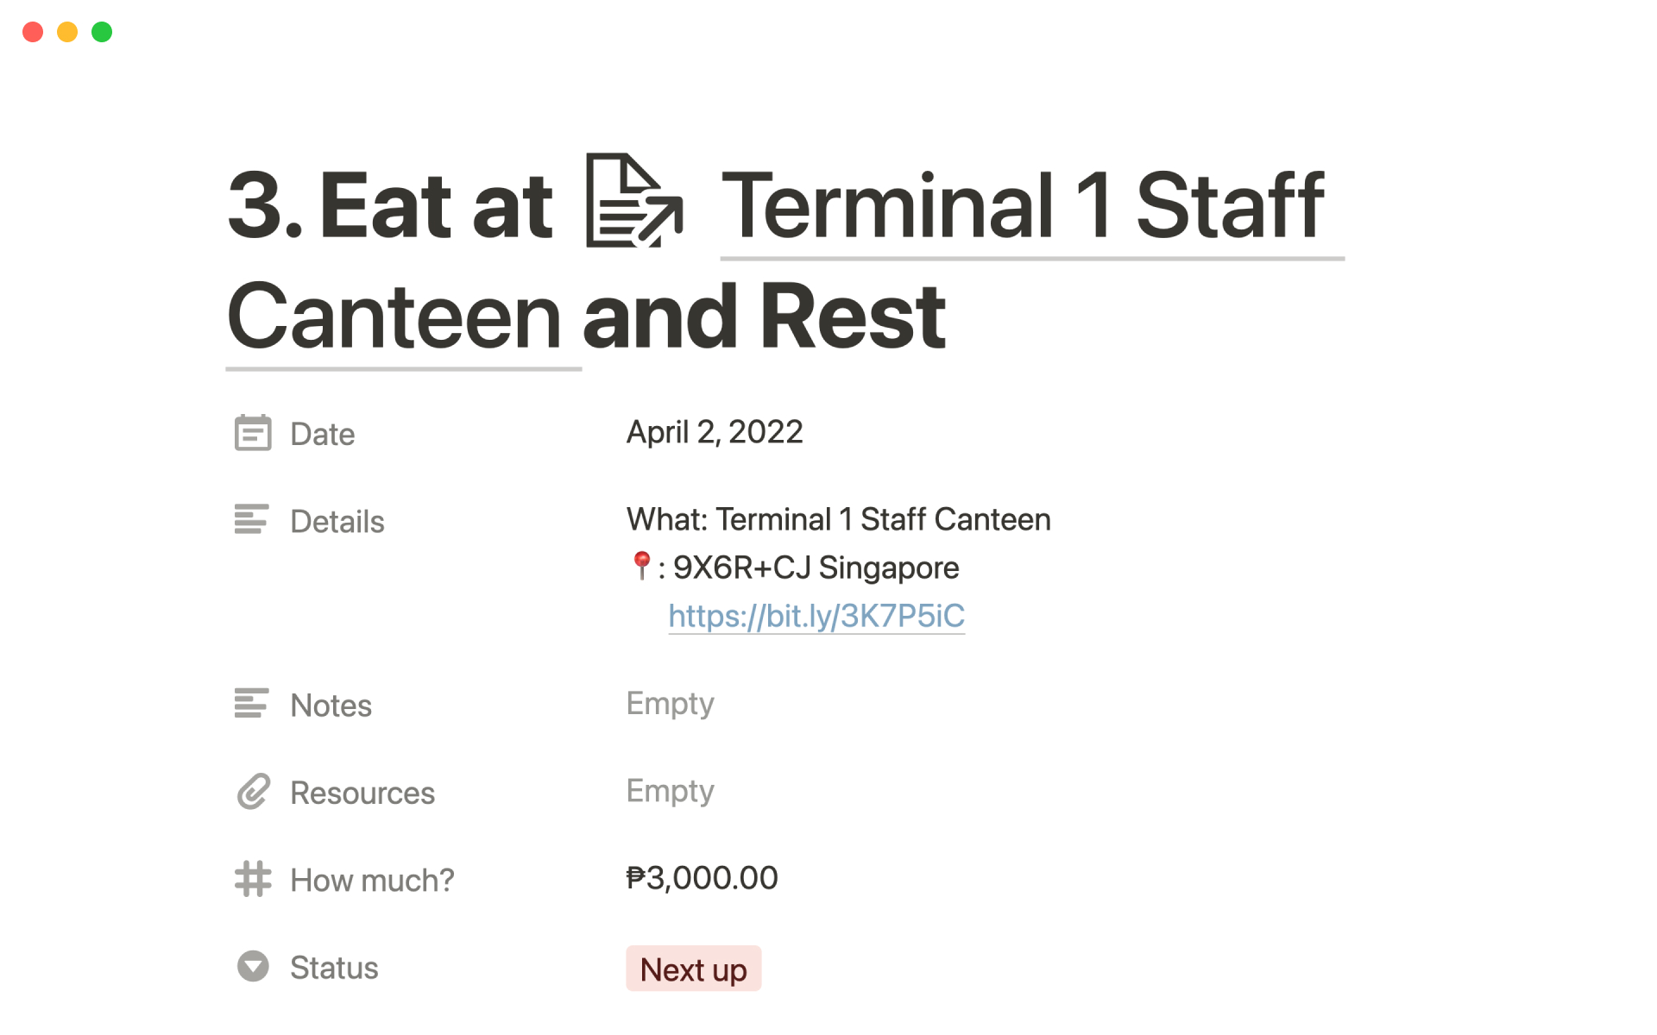Open the Terminal 1 Staff Canteen page link
Screen dimensions: 1657x1035
pyautogui.click(x=1022, y=207)
